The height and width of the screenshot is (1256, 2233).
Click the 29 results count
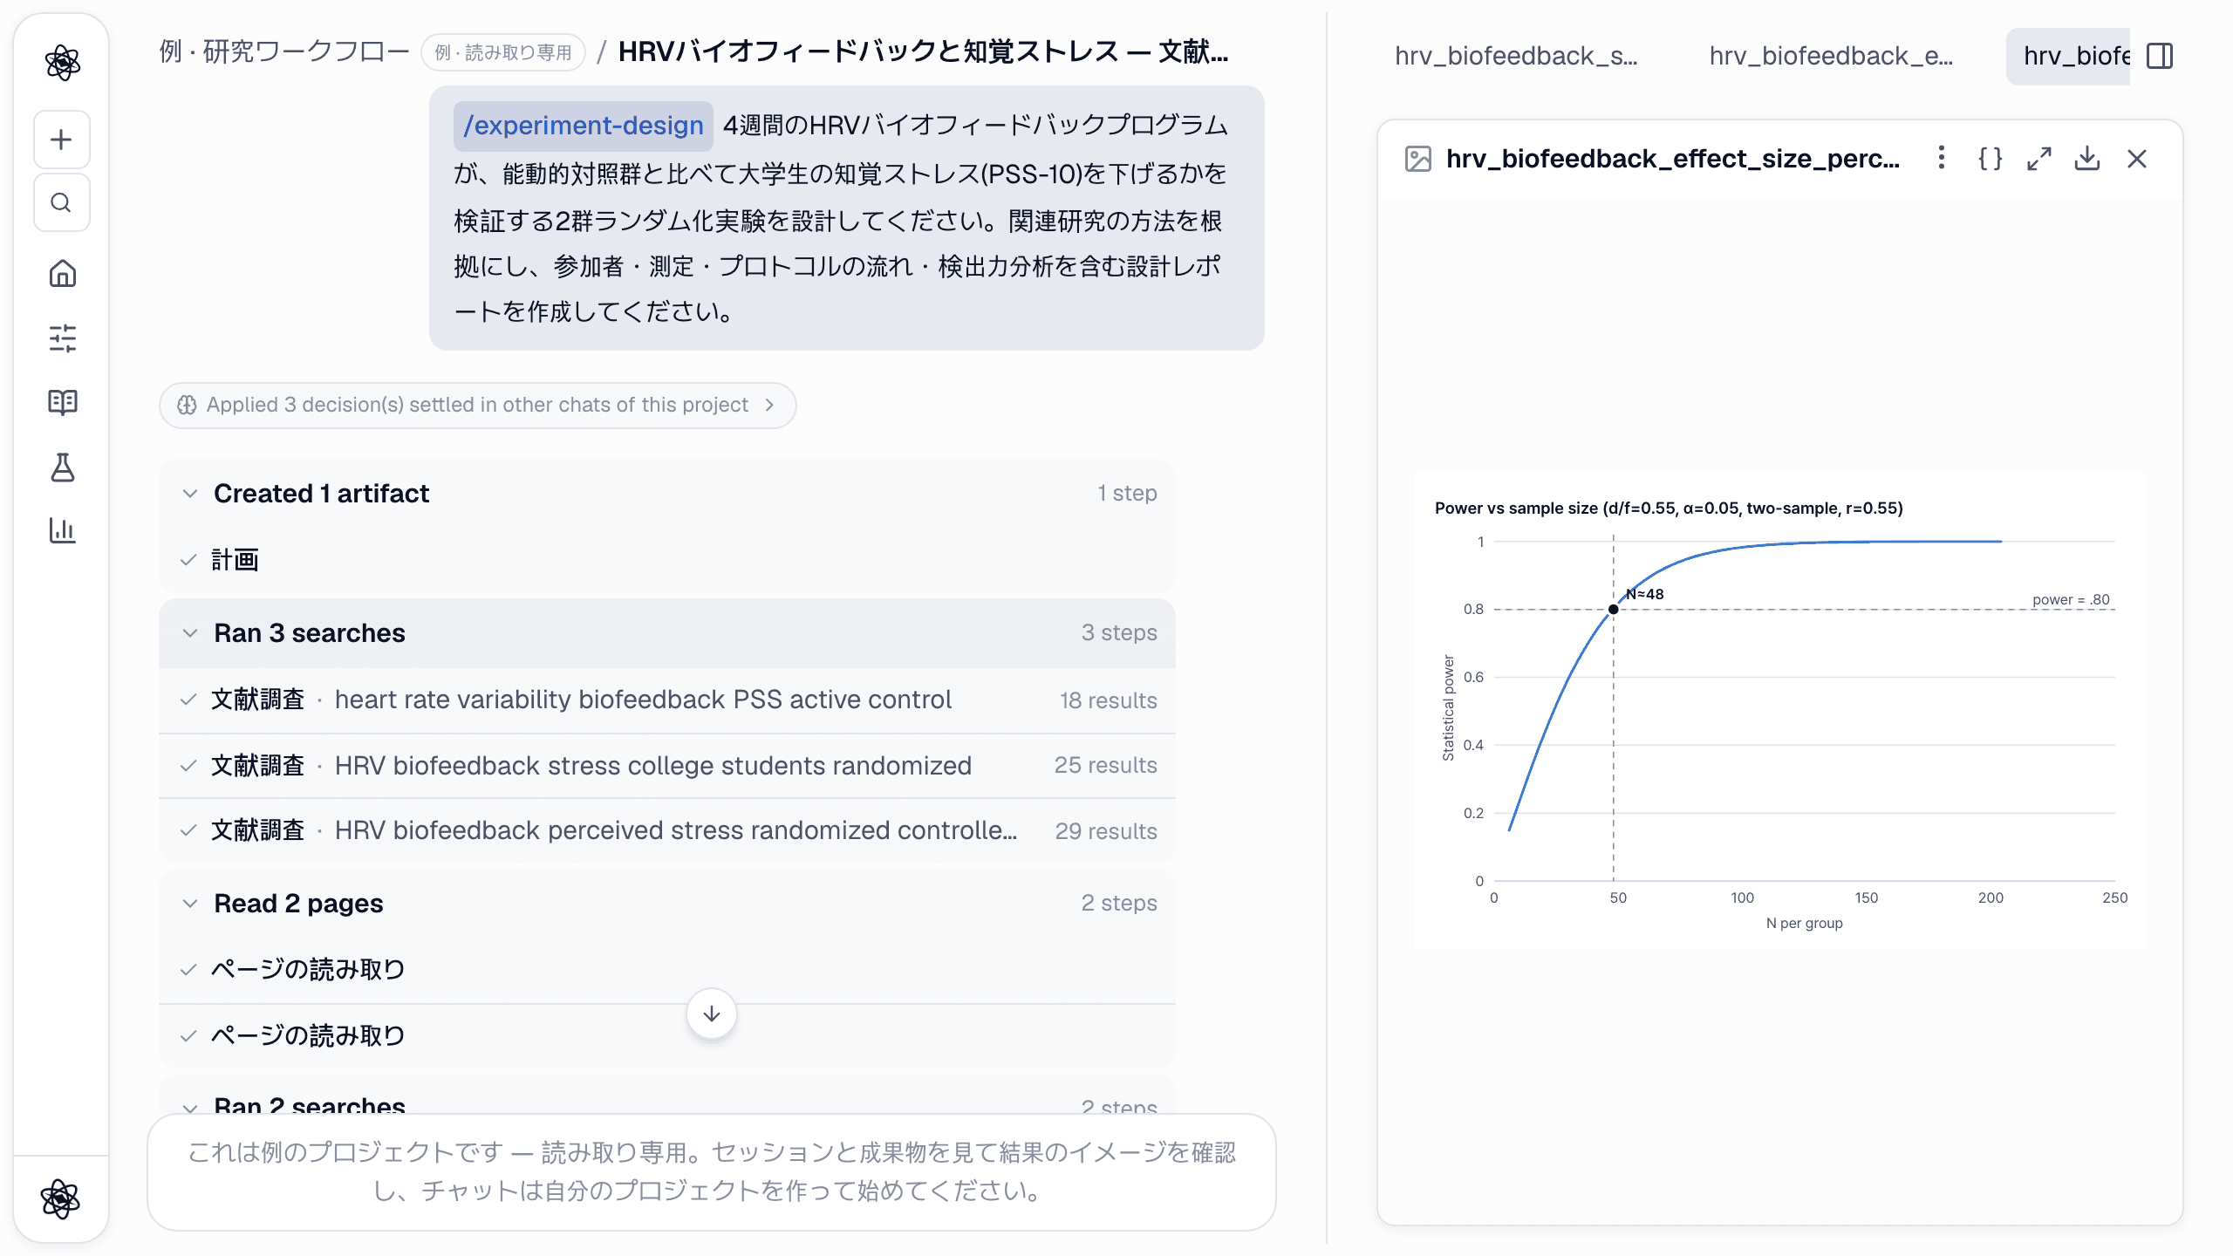point(1106,831)
